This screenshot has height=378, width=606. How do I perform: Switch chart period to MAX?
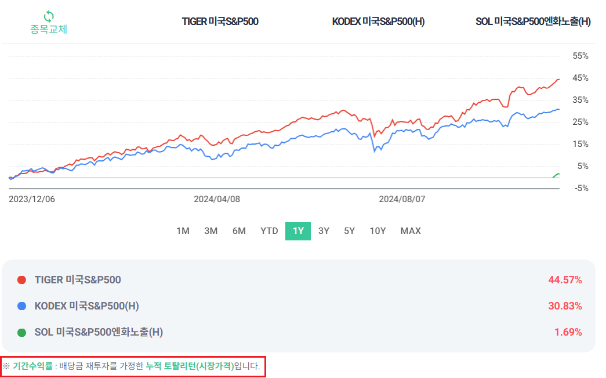[411, 231]
